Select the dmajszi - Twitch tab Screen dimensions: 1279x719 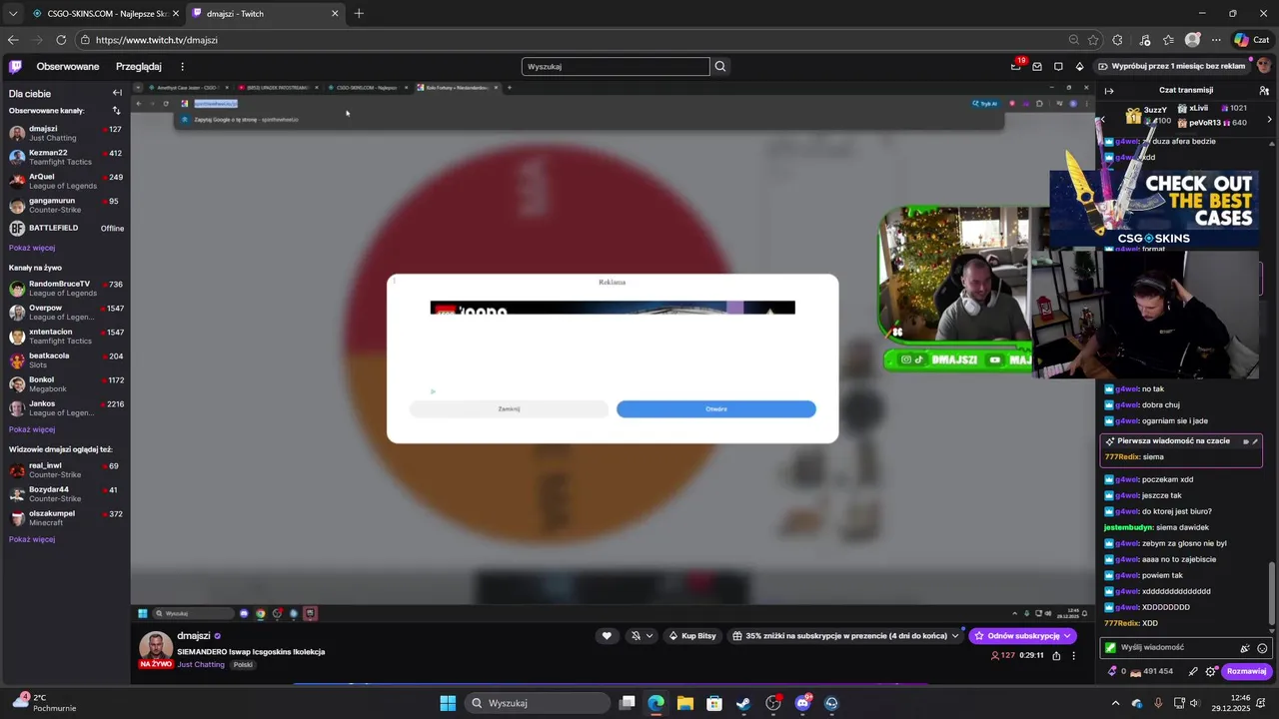point(264,14)
